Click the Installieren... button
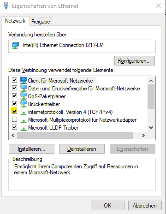166x214 pixels. click(x=31, y=149)
